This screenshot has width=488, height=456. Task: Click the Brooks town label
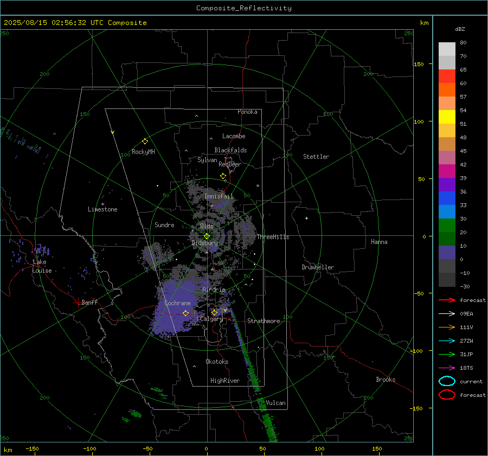[x=386, y=380]
